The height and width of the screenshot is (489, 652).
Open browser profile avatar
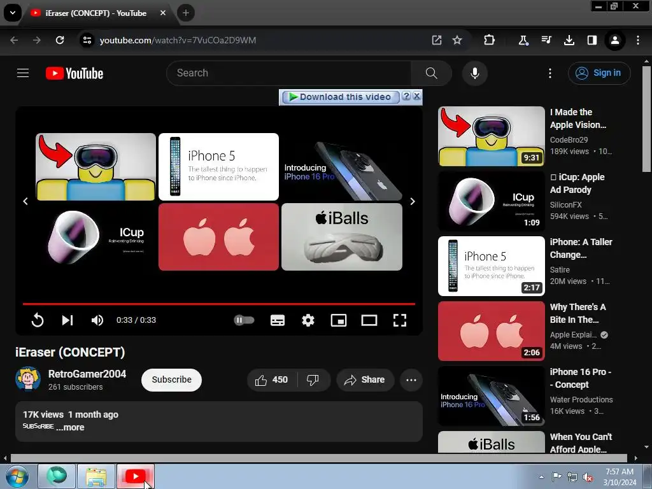point(615,40)
